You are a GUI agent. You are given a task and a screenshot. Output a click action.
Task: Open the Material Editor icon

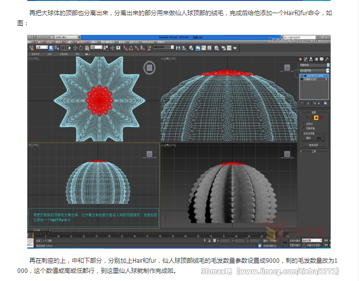click(216, 48)
